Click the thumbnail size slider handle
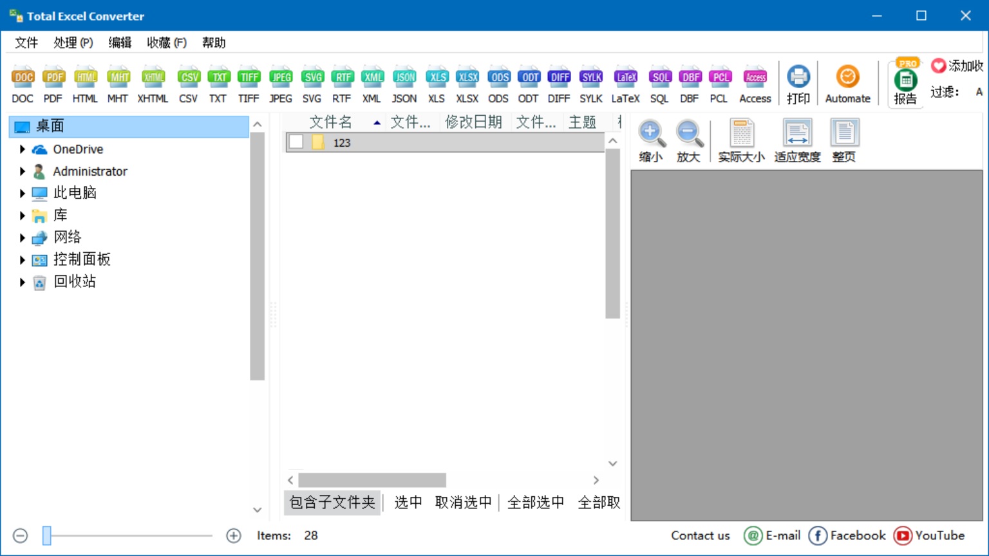The height and width of the screenshot is (556, 989). pos(47,535)
